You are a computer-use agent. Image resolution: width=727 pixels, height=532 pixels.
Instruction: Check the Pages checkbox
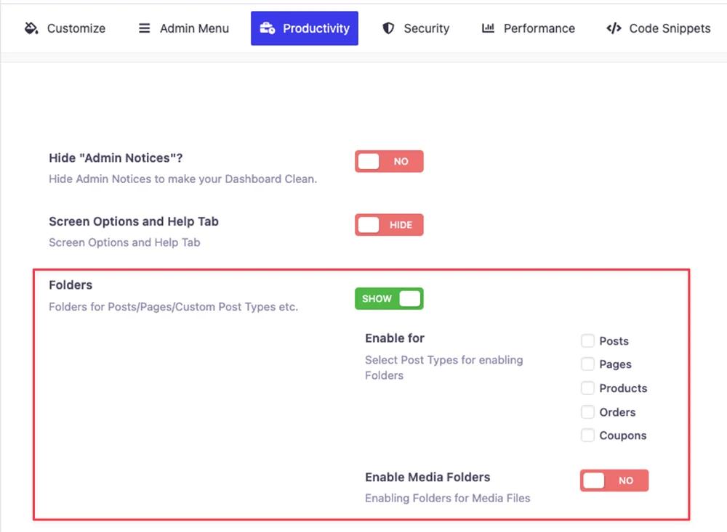587,364
